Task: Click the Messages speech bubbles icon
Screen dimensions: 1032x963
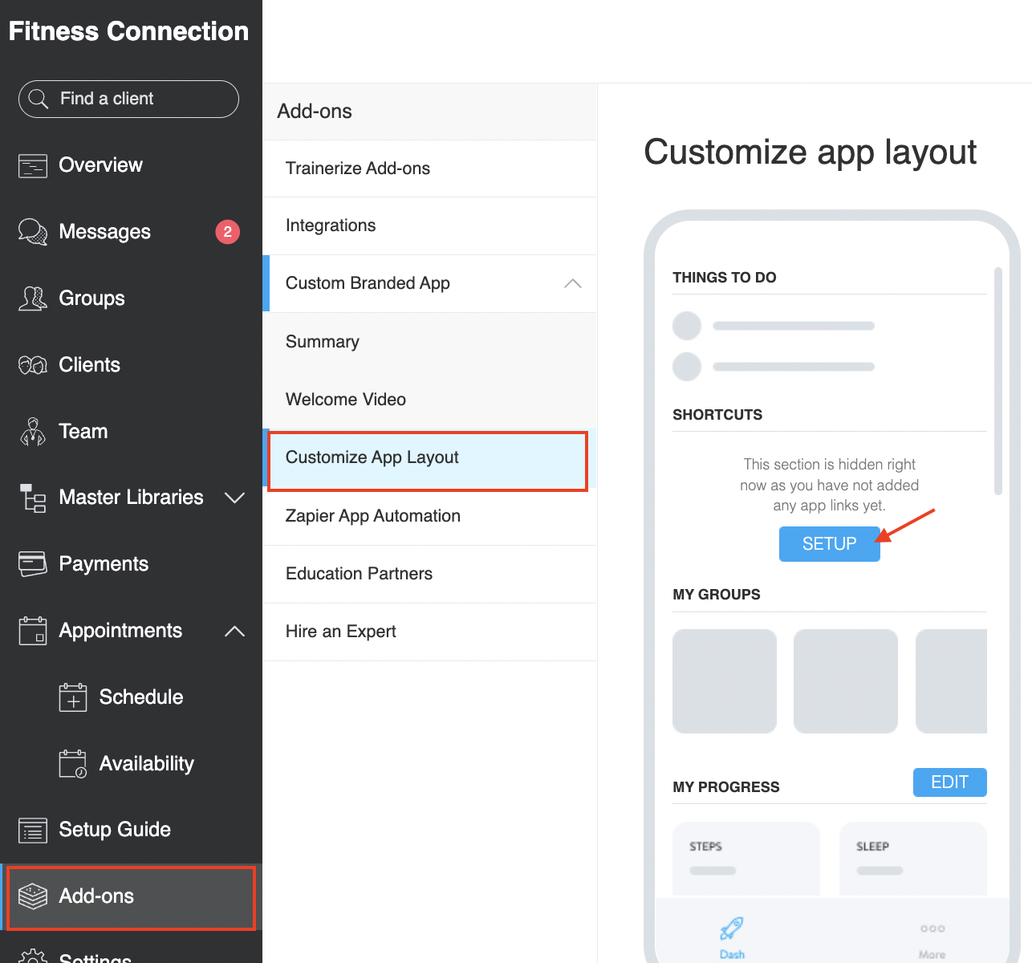Action: (33, 232)
